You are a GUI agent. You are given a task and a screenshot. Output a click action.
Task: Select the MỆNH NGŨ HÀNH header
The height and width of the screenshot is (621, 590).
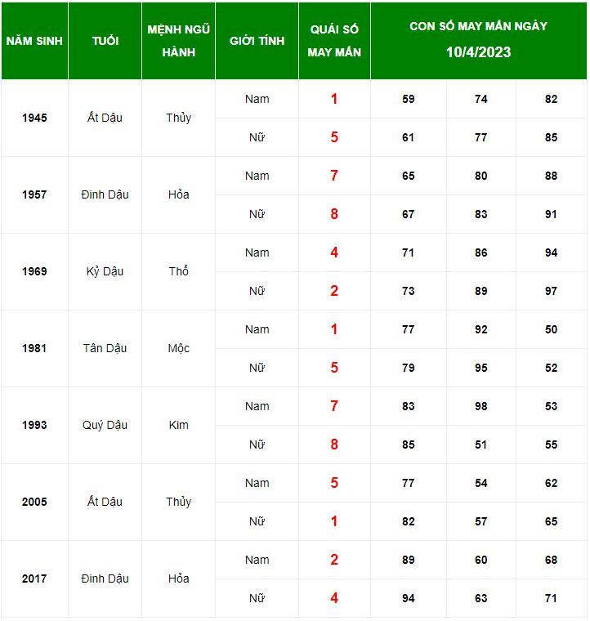pos(178,41)
